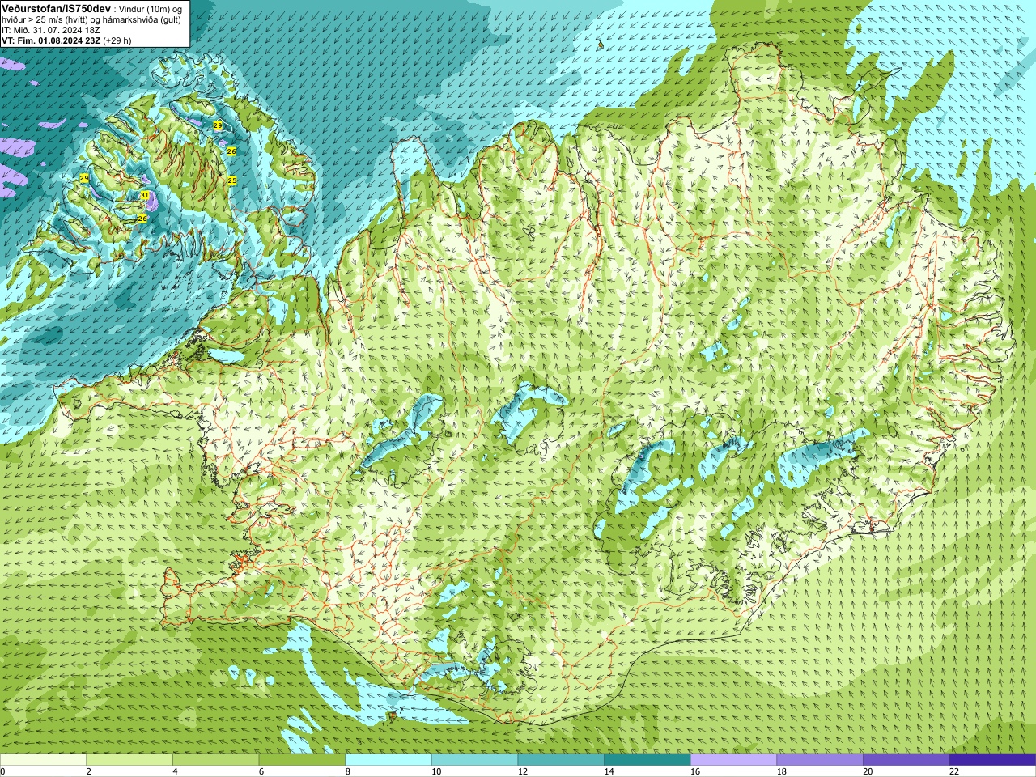Screen dimensions: 1036x777
Task: Click the yellow 26 label directly above 25
Action: pos(231,151)
